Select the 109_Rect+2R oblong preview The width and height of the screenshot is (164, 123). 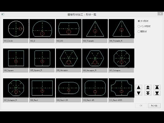69,88
